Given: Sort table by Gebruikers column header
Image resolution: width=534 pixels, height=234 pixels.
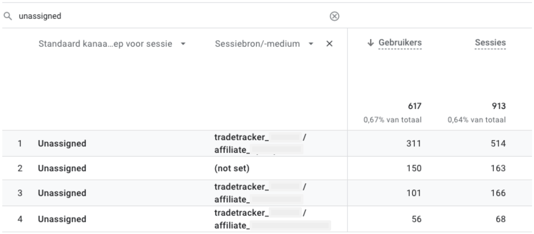Looking at the screenshot, I should pos(400,43).
